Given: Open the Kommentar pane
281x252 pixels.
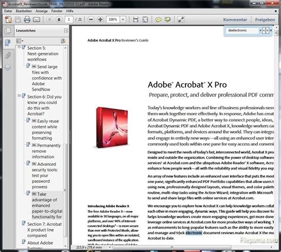Looking at the screenshot, I should [x=235, y=20].
